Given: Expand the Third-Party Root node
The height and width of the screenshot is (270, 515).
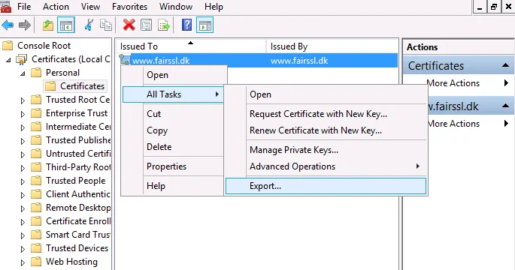Looking at the screenshot, I should point(23,168).
